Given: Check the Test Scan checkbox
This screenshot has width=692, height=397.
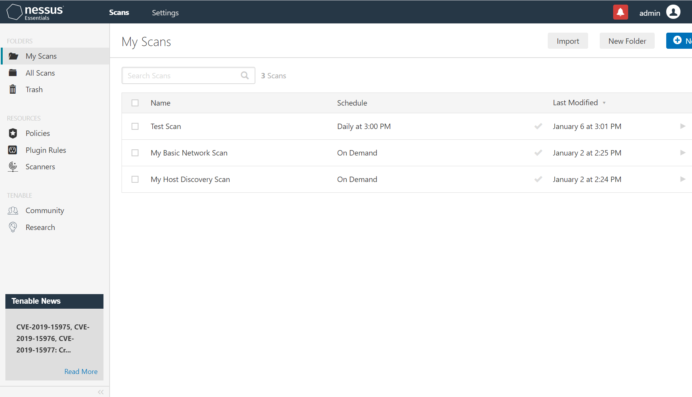Looking at the screenshot, I should tap(135, 126).
